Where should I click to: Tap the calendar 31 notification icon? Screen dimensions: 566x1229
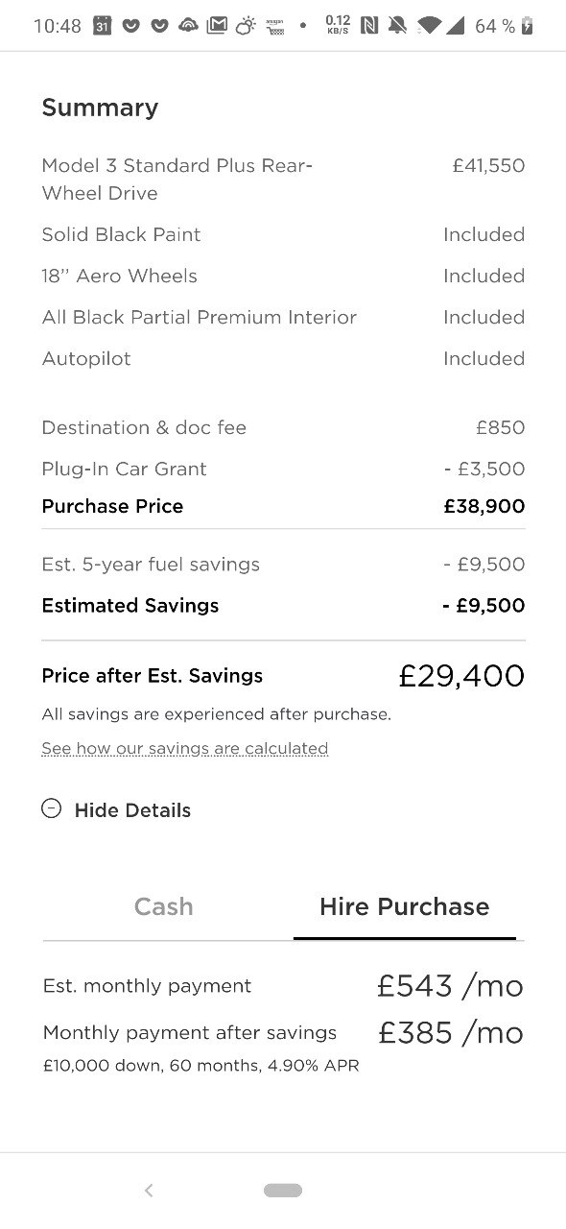103,26
